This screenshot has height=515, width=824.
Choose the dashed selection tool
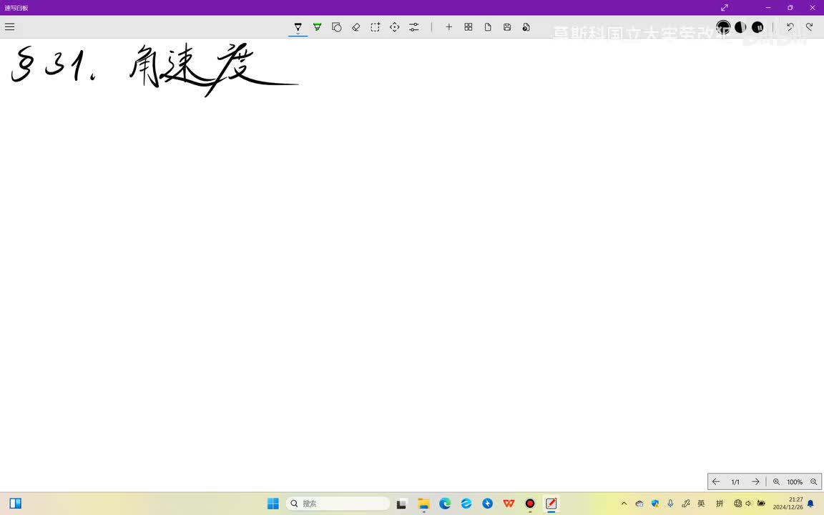coord(376,26)
